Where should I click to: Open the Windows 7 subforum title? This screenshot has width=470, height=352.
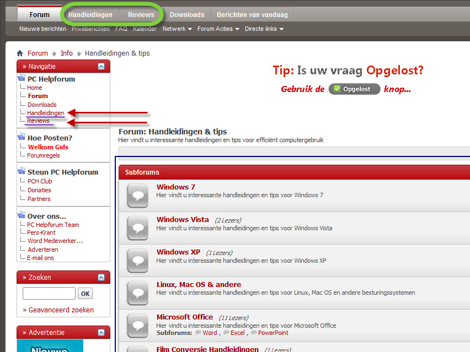[175, 187]
